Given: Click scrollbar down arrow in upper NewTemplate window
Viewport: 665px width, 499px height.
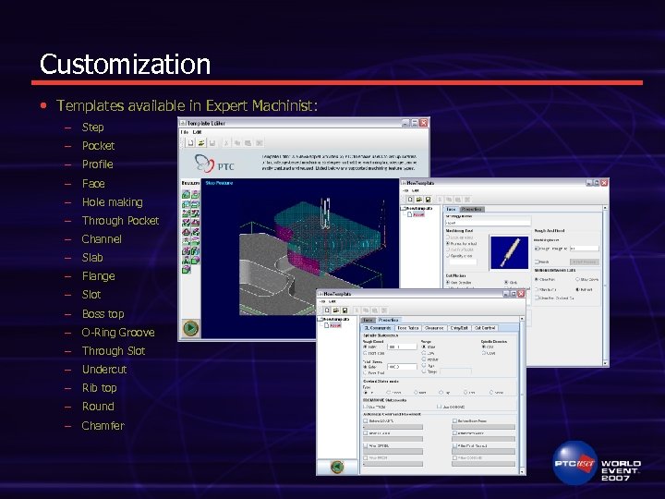Looking at the screenshot, I should (605, 363).
